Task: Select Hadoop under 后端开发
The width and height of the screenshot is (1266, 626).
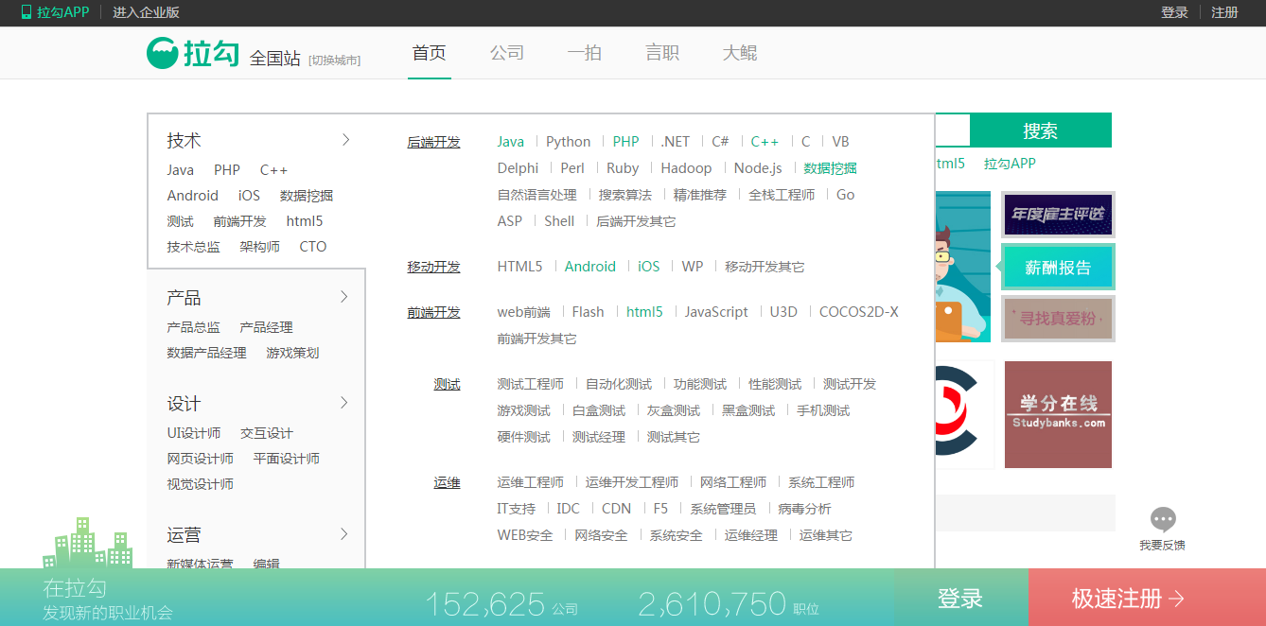Action: coord(686,168)
